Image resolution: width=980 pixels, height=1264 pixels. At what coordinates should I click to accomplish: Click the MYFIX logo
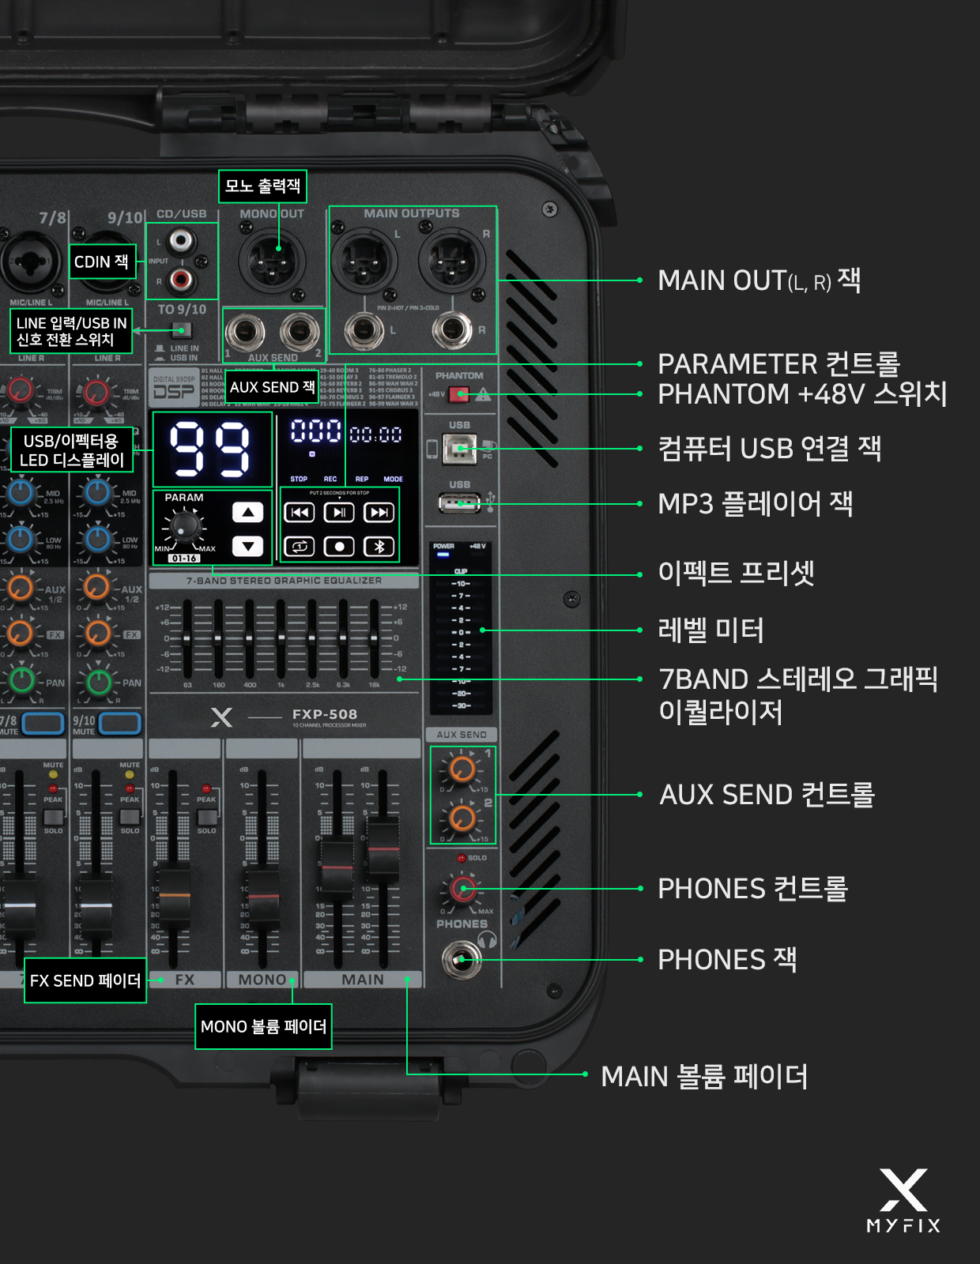(x=904, y=1201)
